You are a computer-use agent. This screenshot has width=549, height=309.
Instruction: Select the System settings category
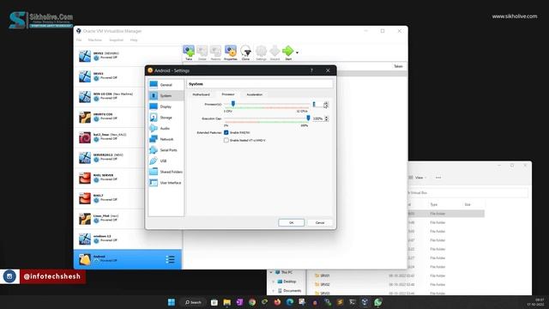(166, 95)
